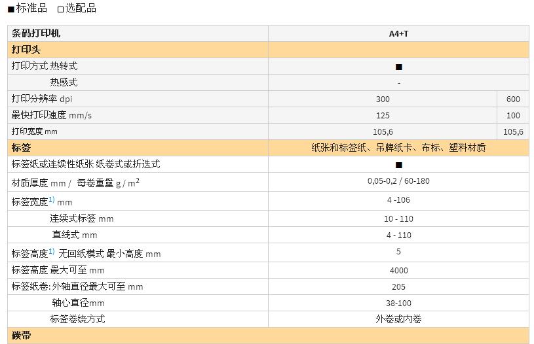Click the 打印方式 热转式 row label
The height and width of the screenshot is (344, 534).
coord(45,66)
